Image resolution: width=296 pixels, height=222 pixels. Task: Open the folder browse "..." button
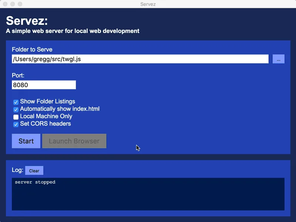pos(278,58)
